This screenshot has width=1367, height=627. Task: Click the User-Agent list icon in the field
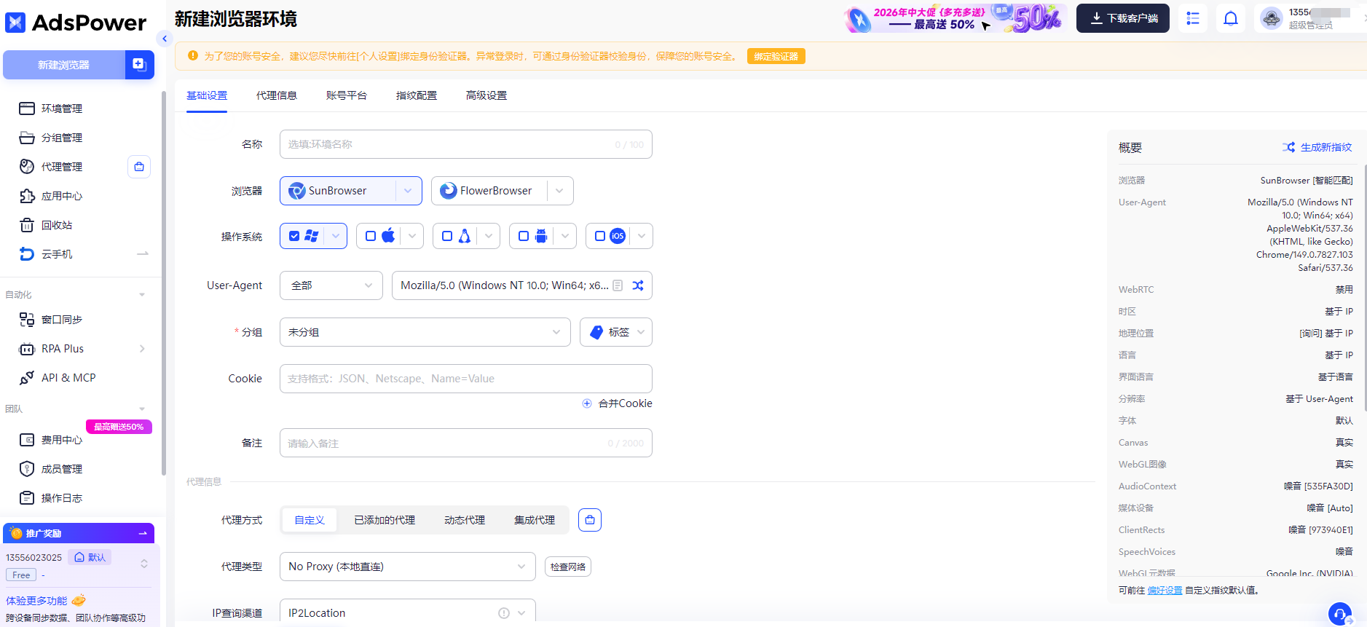click(x=618, y=285)
